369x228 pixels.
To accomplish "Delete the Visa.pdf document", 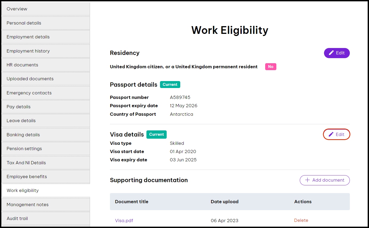I will (301, 220).
